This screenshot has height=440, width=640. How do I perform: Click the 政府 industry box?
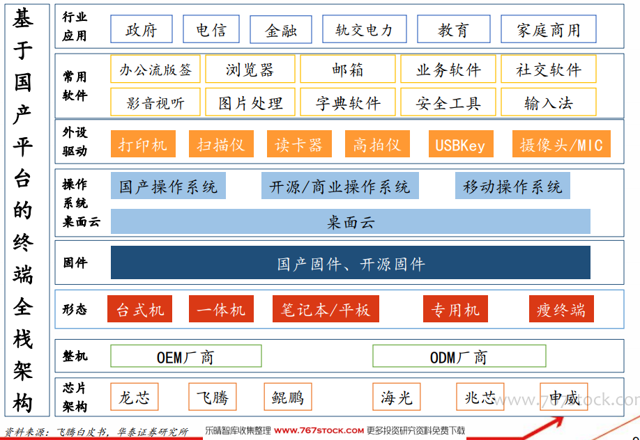point(142,29)
